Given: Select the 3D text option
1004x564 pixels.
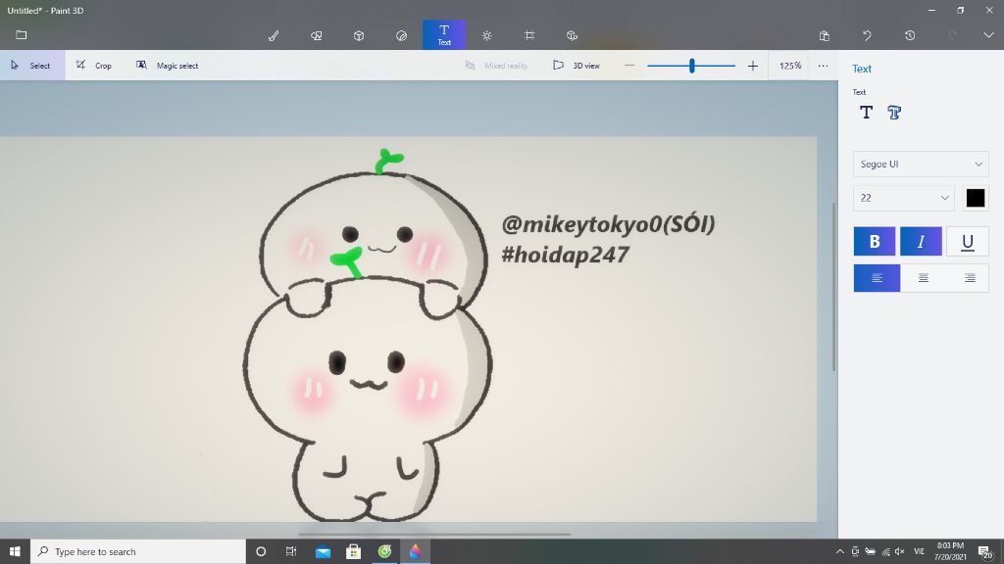Looking at the screenshot, I should pyautogui.click(x=894, y=113).
